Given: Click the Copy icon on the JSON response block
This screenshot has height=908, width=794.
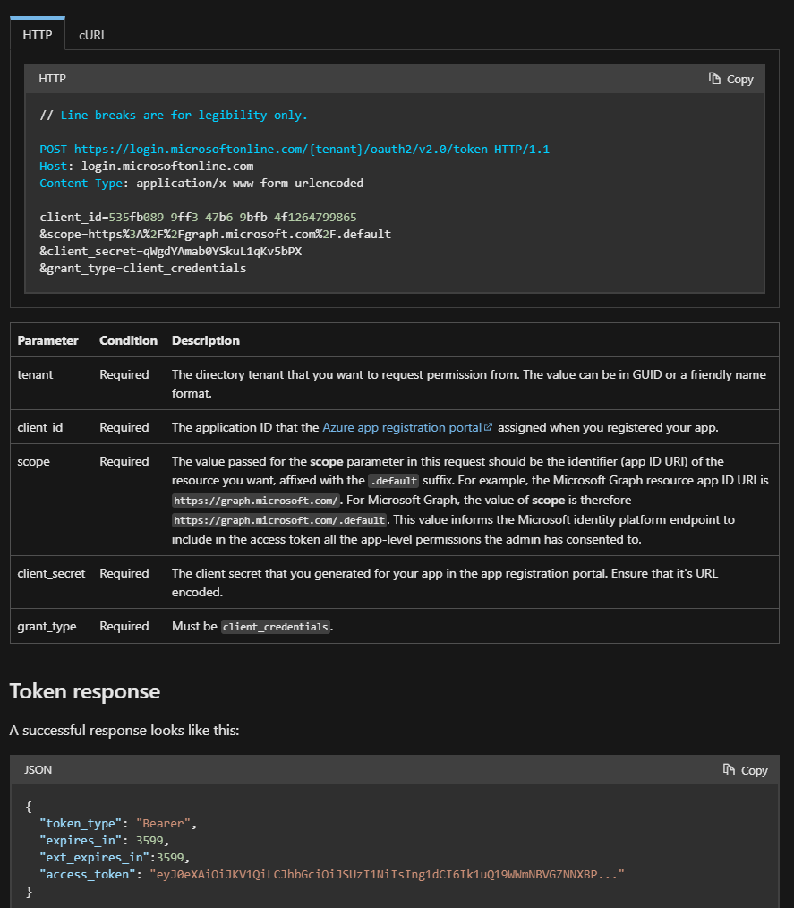Looking at the screenshot, I should (x=729, y=770).
